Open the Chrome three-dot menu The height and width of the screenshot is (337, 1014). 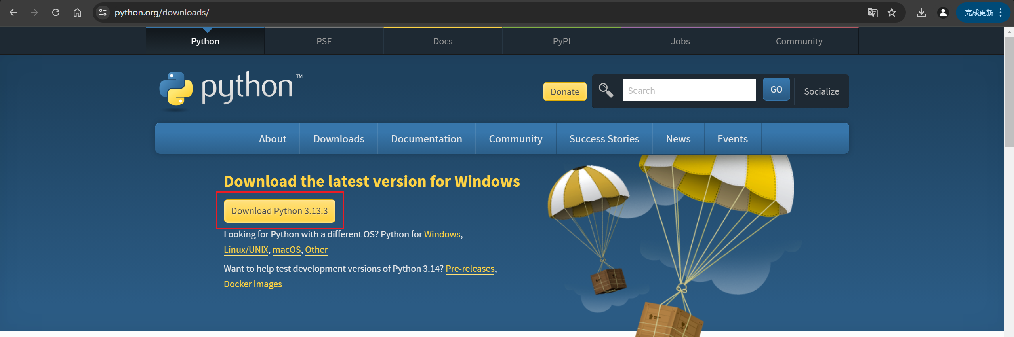pyautogui.click(x=1001, y=13)
